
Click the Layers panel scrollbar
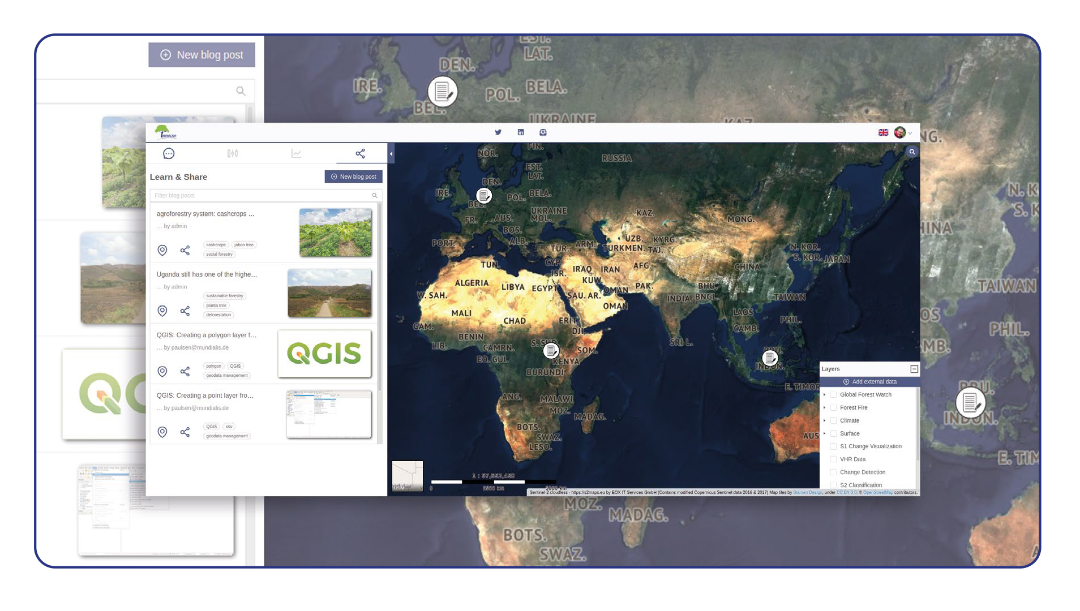coord(918,424)
